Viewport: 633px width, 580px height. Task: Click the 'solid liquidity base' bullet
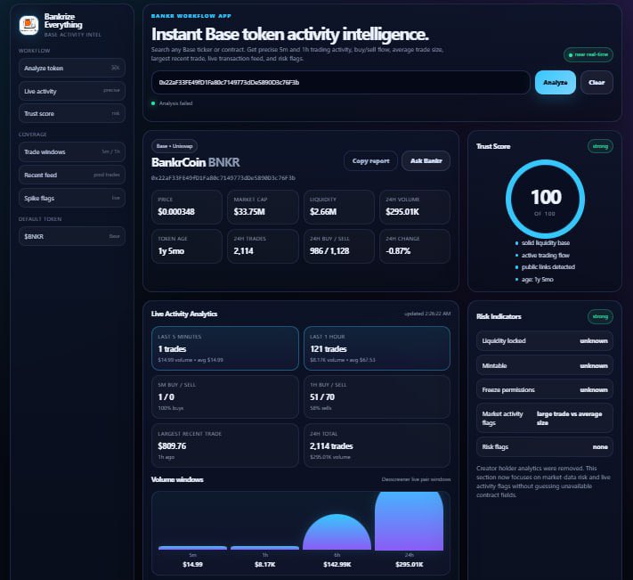pyautogui.click(x=542, y=242)
